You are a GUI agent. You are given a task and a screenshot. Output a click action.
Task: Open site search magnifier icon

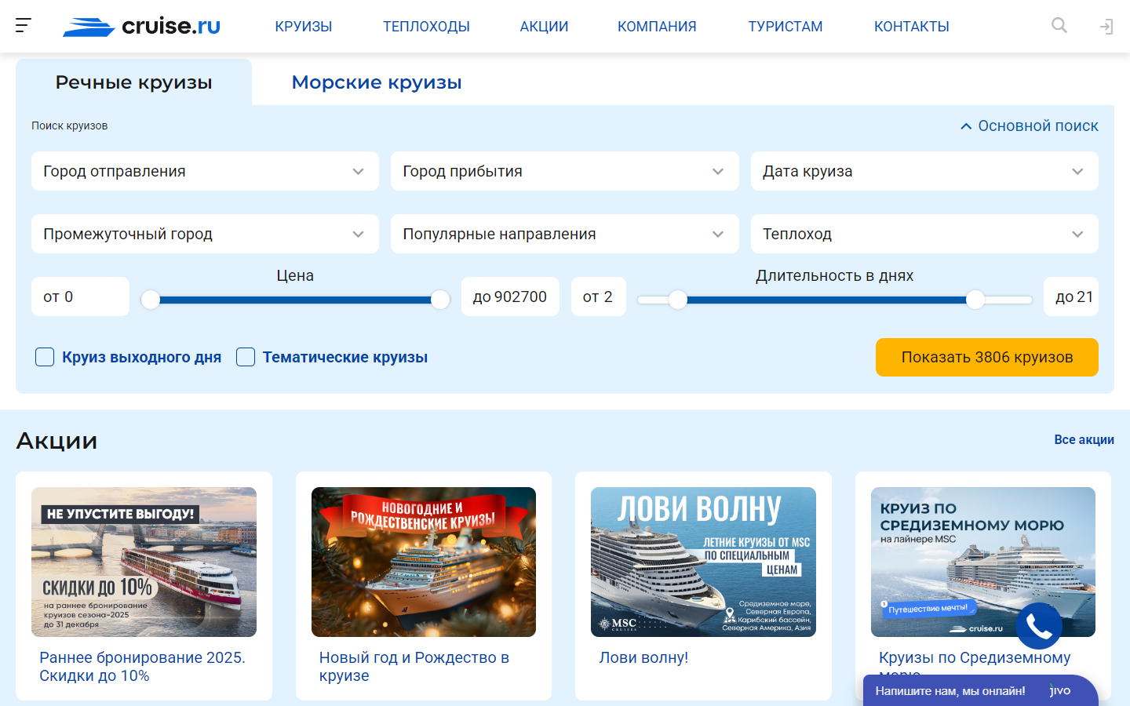pos(1059,26)
